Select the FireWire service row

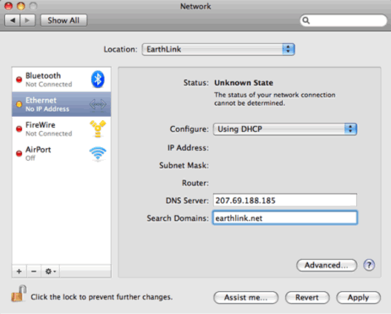point(62,129)
